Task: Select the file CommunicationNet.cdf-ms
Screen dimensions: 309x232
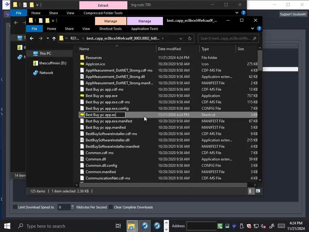Action: pos(168,178)
